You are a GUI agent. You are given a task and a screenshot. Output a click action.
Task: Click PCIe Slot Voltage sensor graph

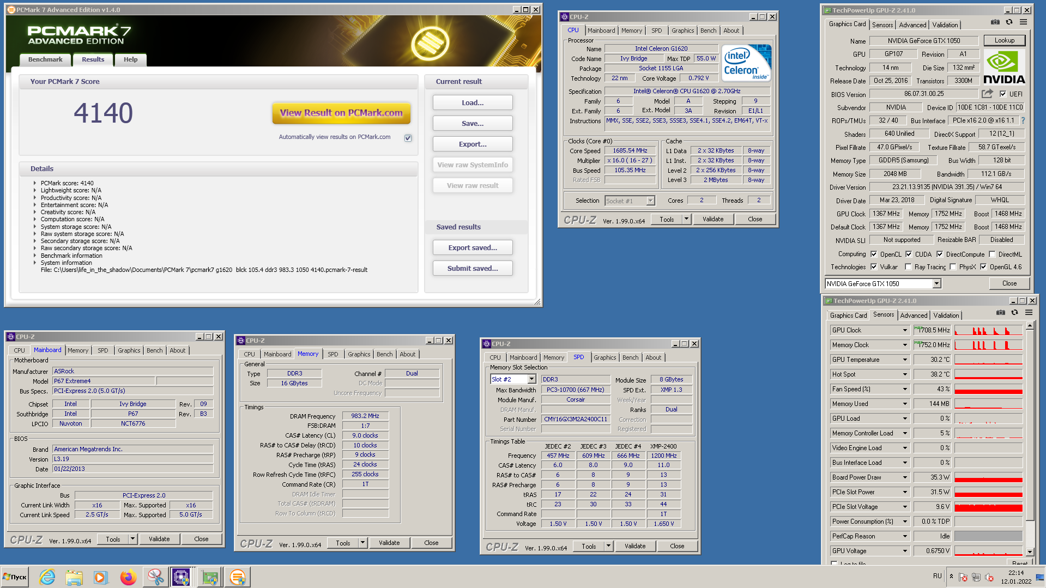tap(988, 507)
